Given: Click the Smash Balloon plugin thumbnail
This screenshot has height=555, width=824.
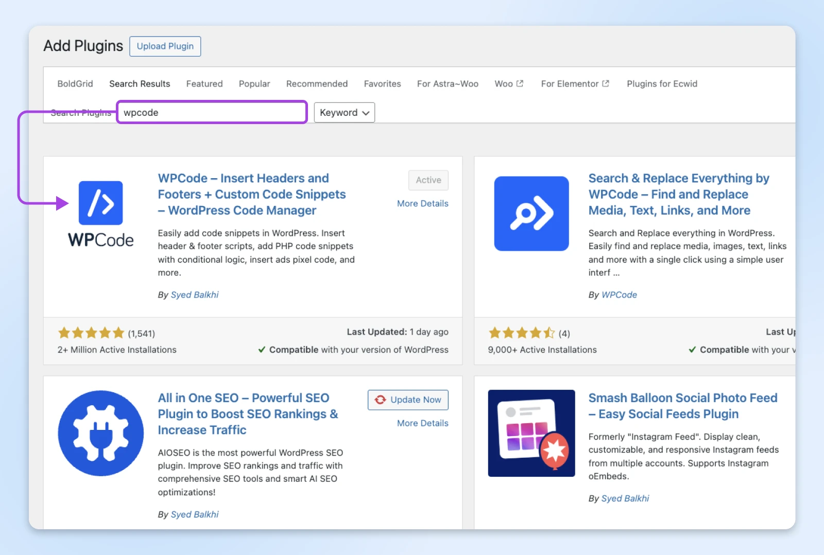Looking at the screenshot, I should pyautogui.click(x=531, y=433).
